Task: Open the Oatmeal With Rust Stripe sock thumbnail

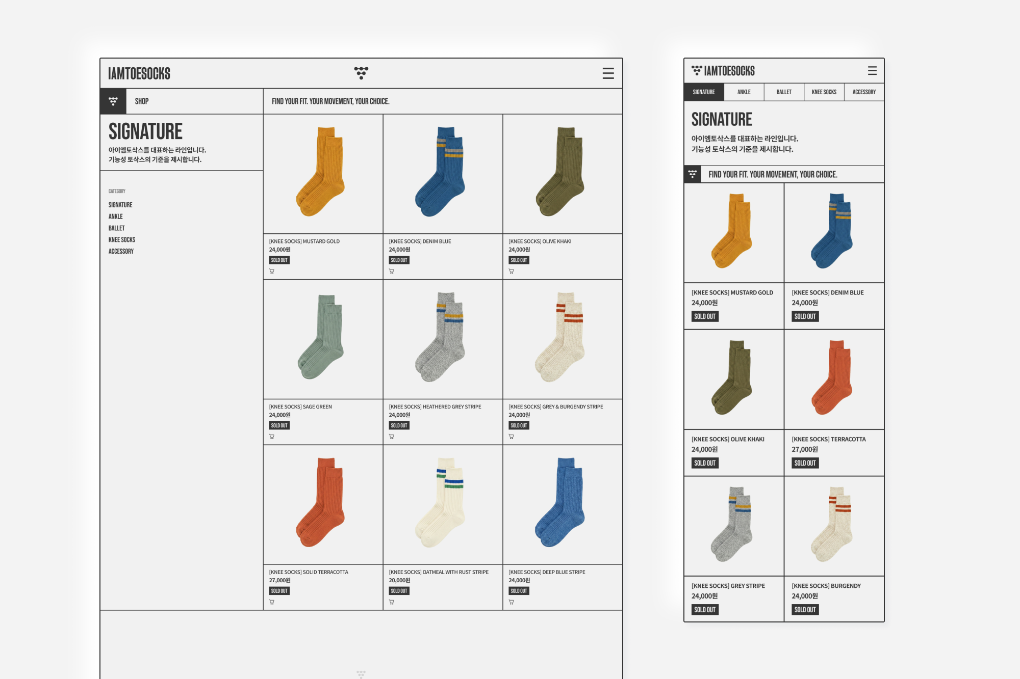Action: tap(443, 505)
